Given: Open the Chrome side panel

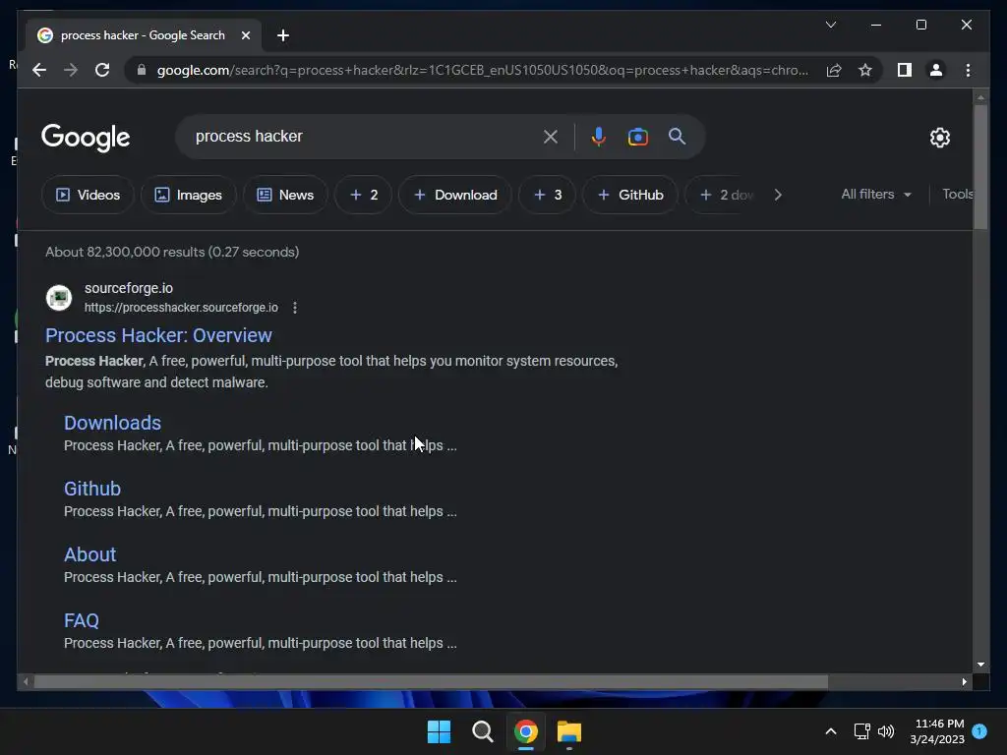Looking at the screenshot, I should tap(905, 70).
